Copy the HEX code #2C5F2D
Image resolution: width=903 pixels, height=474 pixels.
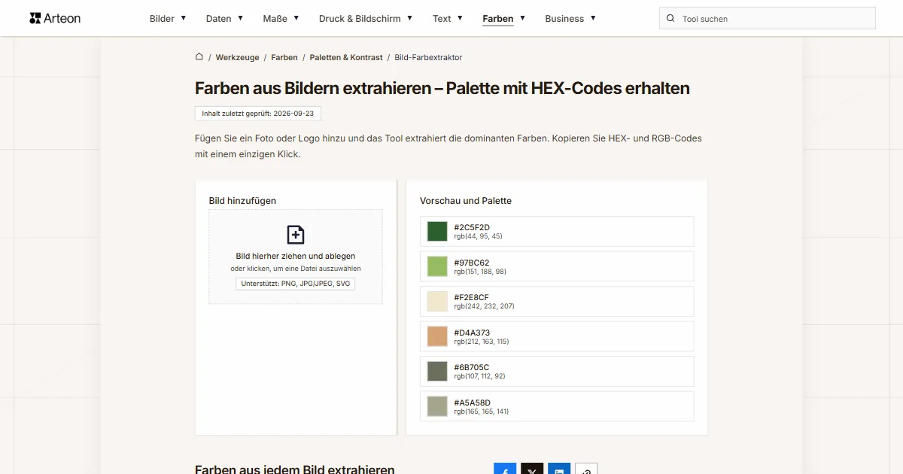(472, 227)
